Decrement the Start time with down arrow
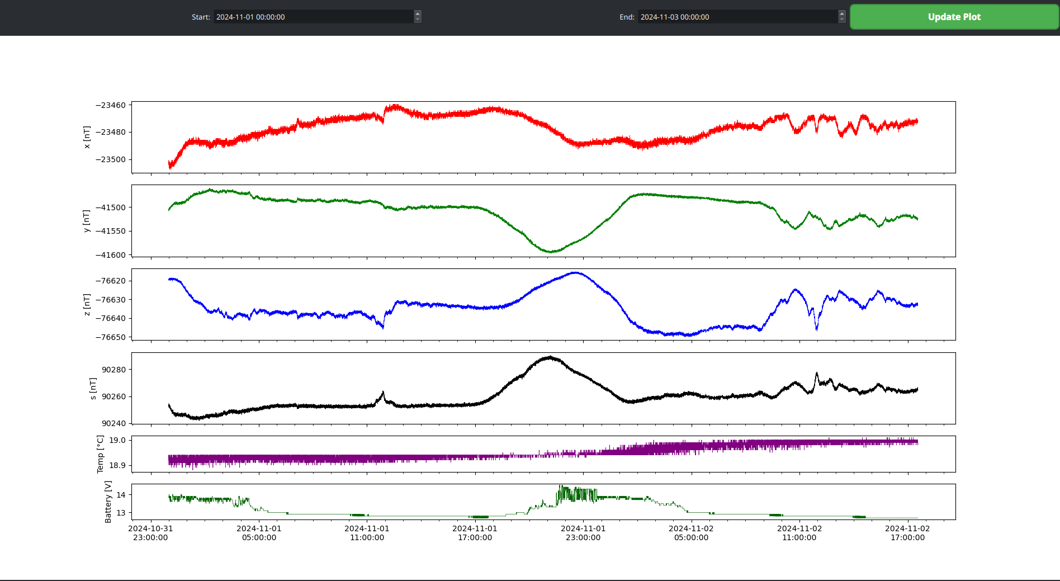The image size is (1060, 581). 418,20
